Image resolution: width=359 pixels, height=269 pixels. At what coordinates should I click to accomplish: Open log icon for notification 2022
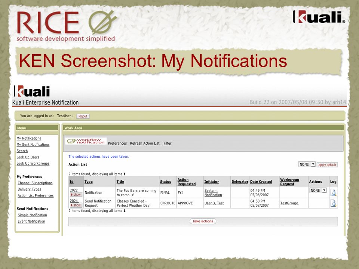334,193
